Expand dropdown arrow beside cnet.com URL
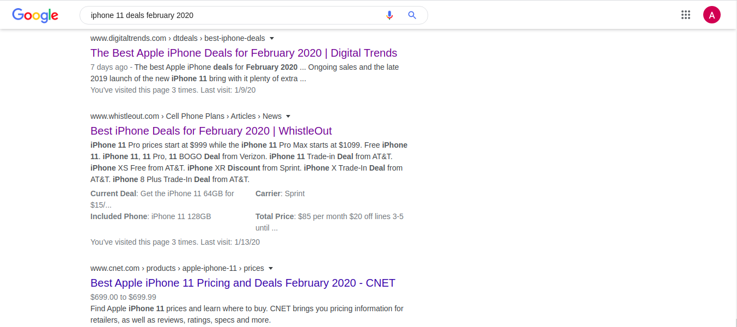 click(x=271, y=269)
